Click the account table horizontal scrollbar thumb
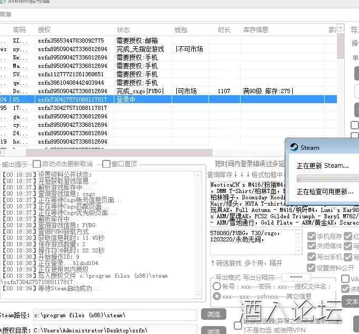 [119, 153]
